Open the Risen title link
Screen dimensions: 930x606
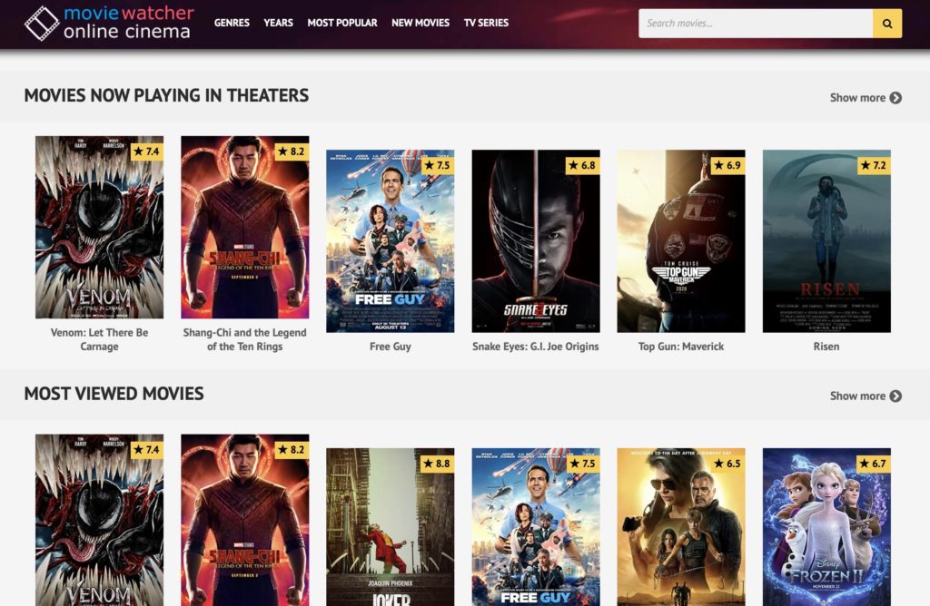826,347
